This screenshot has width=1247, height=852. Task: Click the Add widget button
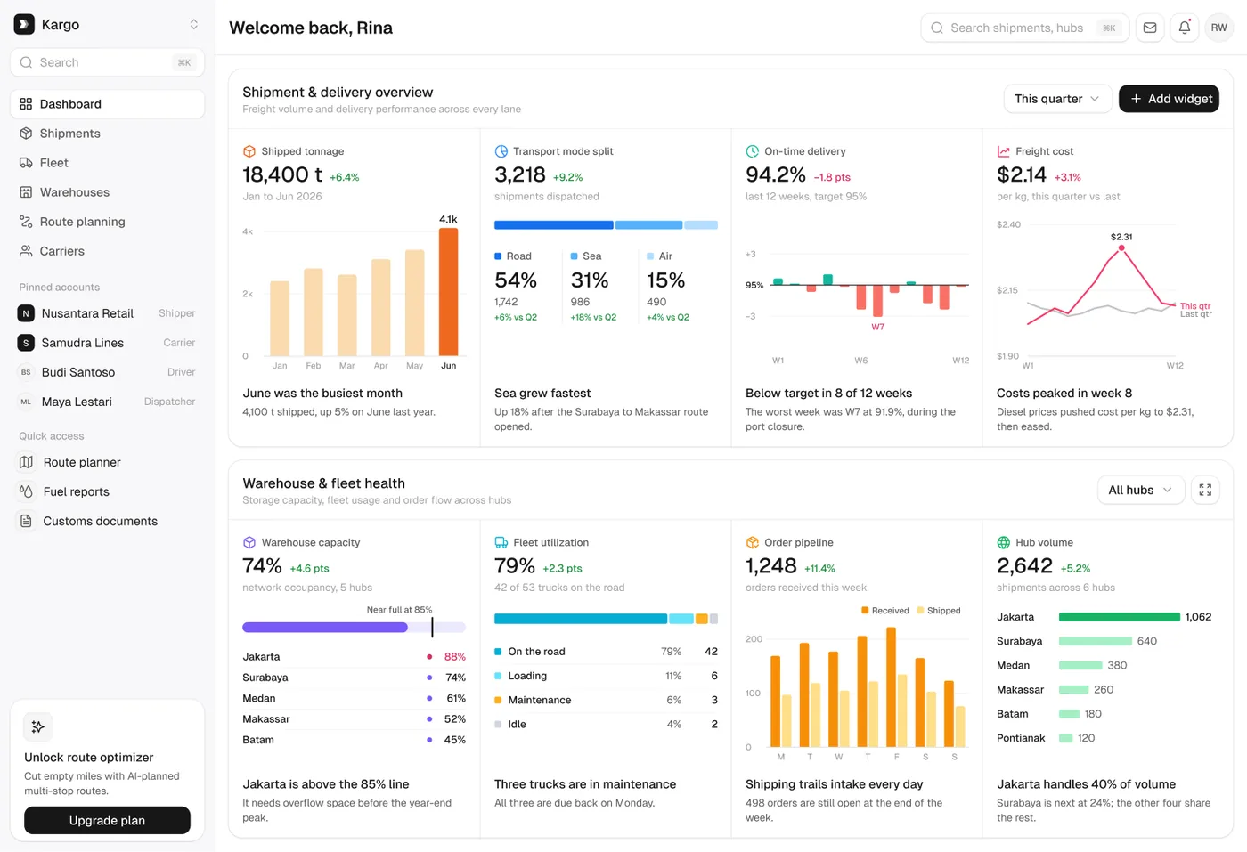coord(1169,99)
